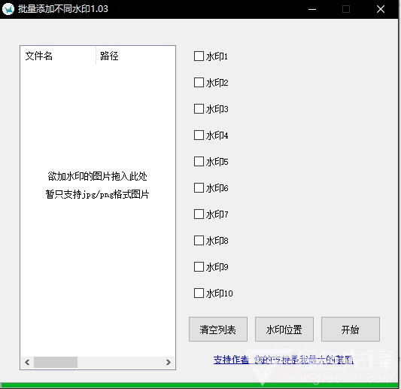
Task: Open the 水印位置 settings button
Action: (x=284, y=330)
